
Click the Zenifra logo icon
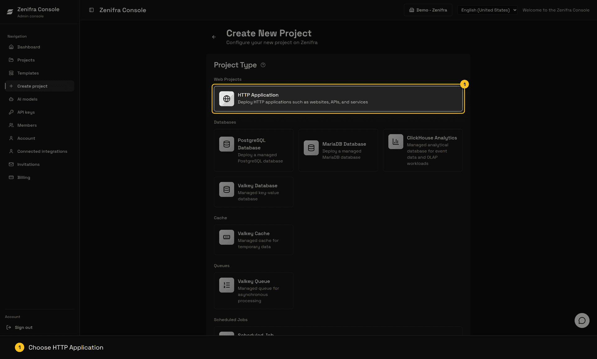(x=10, y=12)
